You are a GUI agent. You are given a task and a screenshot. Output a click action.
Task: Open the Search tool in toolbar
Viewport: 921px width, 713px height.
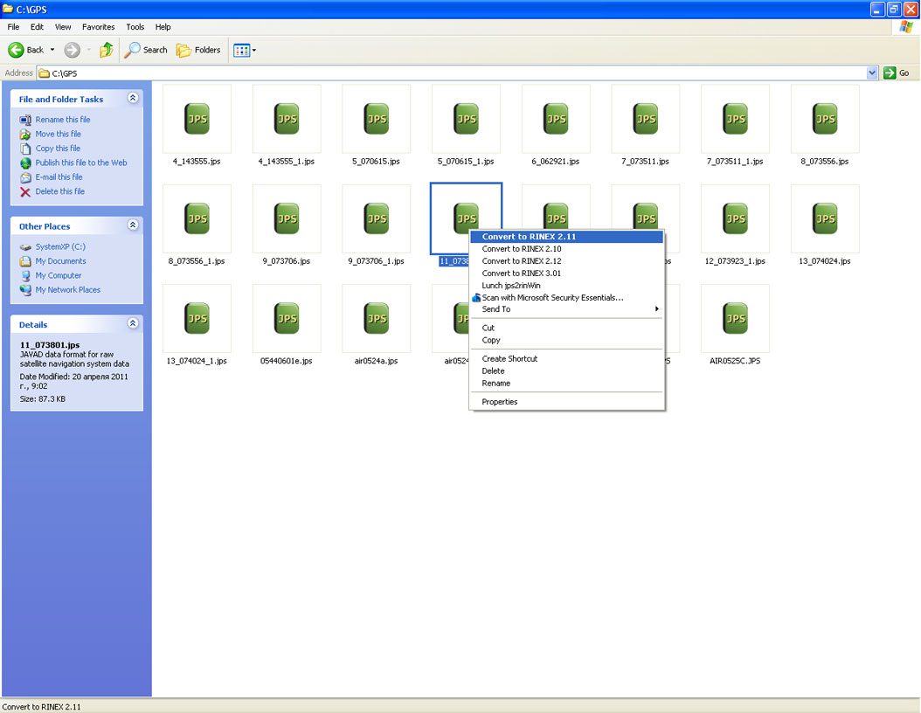coord(146,50)
